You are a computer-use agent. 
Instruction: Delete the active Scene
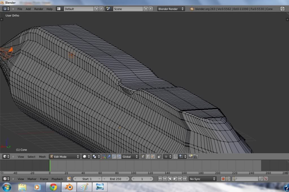coord(151,9)
